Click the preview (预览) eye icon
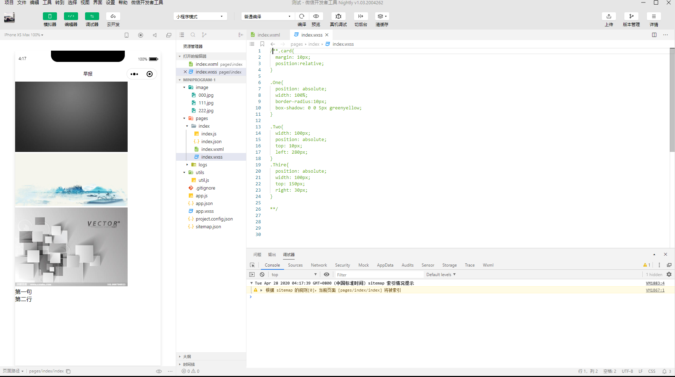 click(316, 16)
